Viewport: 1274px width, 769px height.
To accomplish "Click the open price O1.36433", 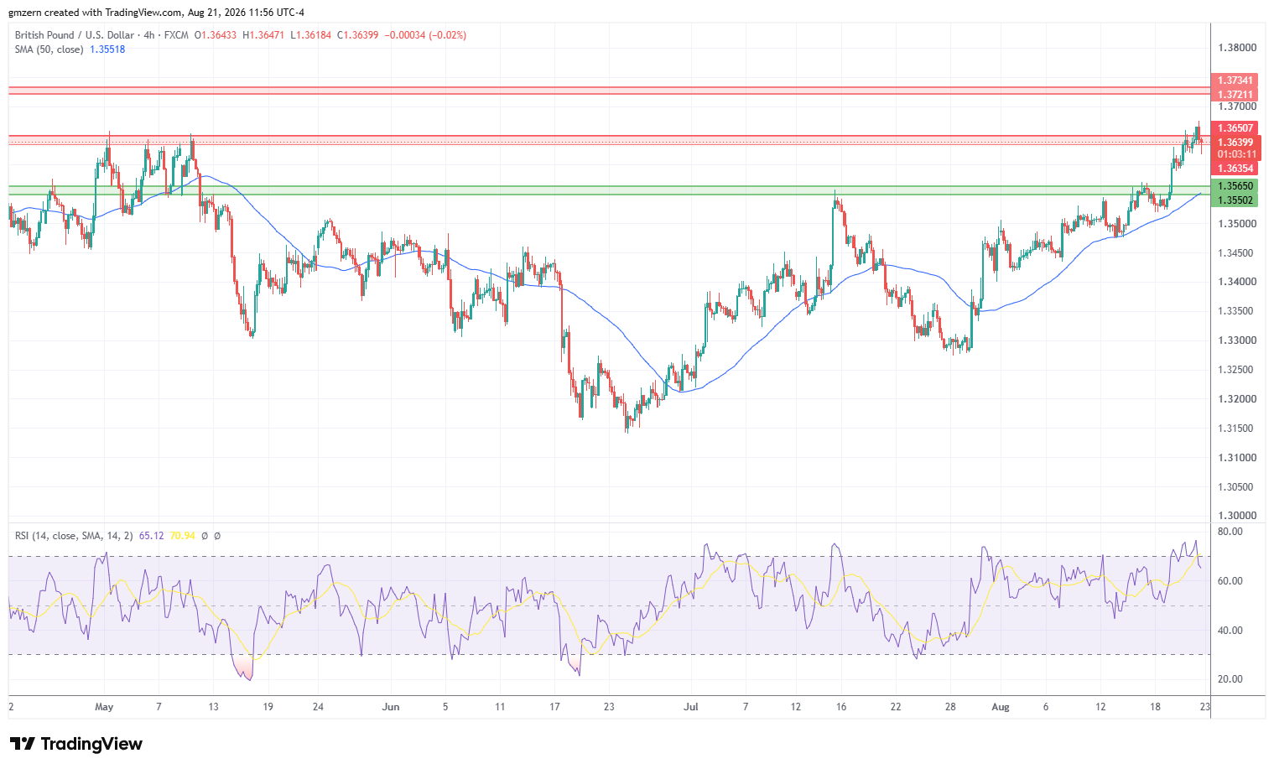I will 216,35.
